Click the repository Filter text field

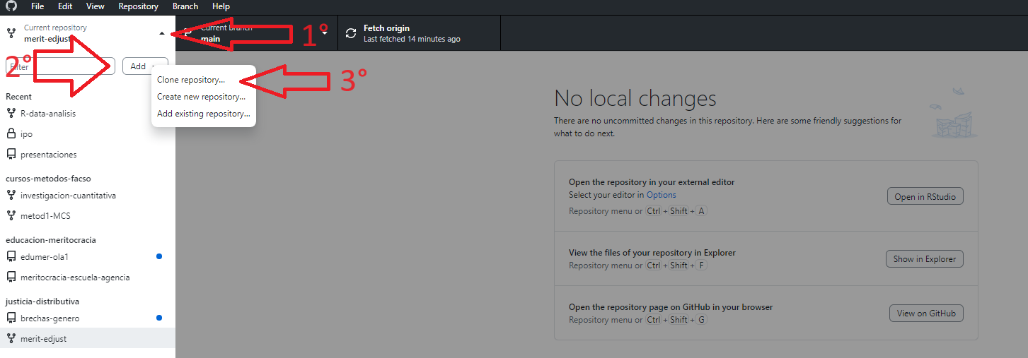[60, 66]
